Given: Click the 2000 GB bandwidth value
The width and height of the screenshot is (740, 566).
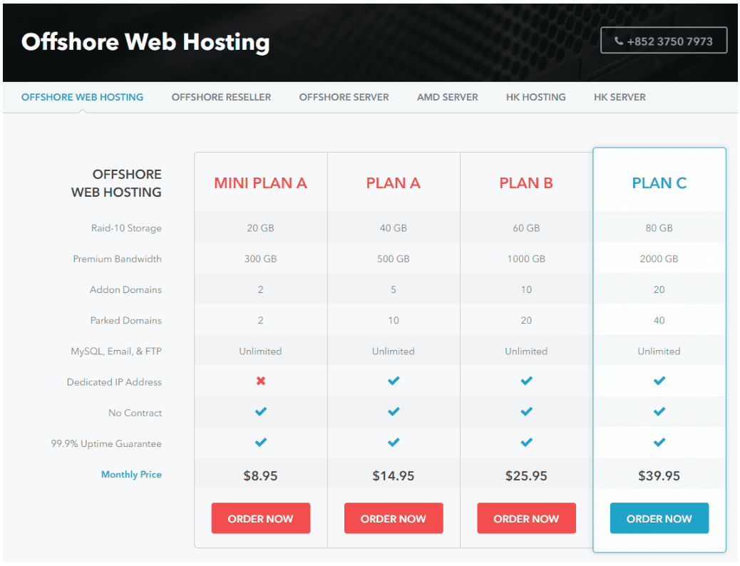Looking at the screenshot, I should (x=659, y=259).
